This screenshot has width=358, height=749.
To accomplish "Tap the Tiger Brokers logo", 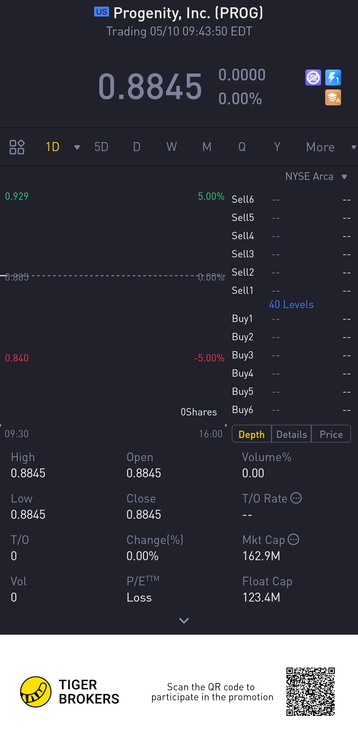I will click(36, 692).
